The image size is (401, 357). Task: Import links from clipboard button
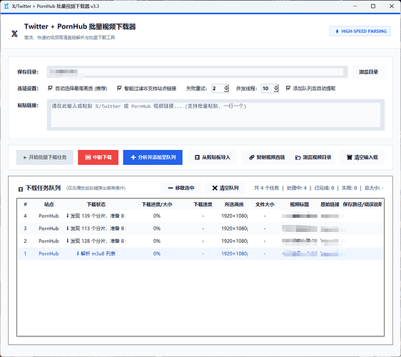click(212, 157)
